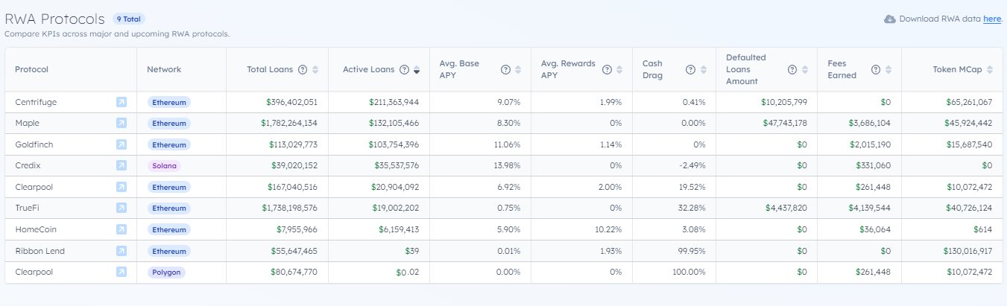Open Maple external link icon

[121, 123]
